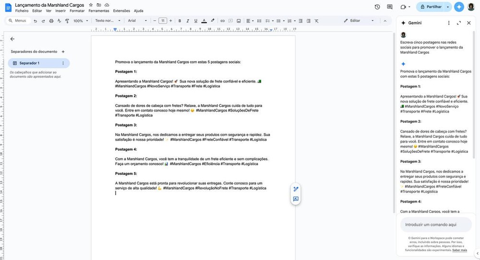
Task: Toggle bold formatting
Action: point(180,21)
